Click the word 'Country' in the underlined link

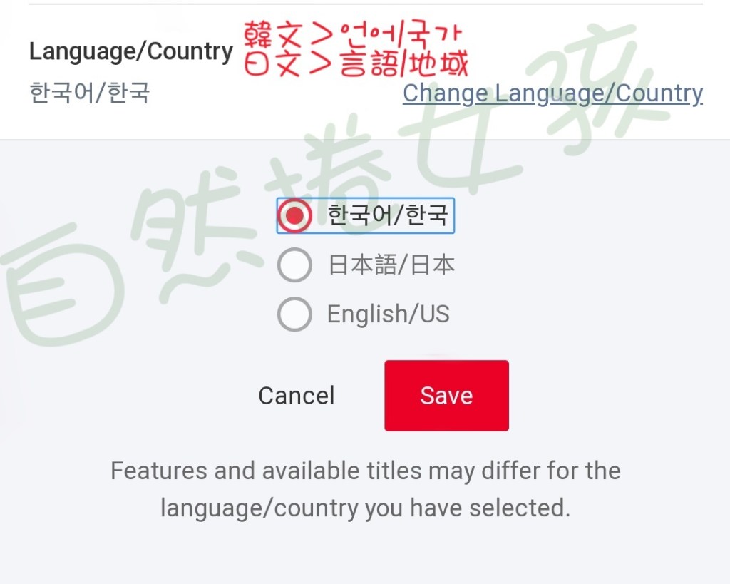click(x=659, y=93)
